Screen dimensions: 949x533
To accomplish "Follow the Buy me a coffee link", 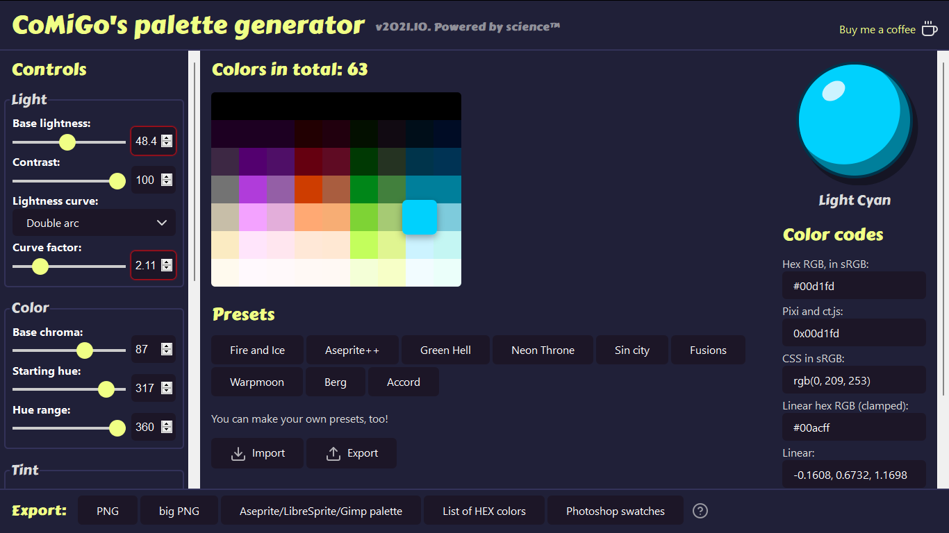I will click(889, 29).
